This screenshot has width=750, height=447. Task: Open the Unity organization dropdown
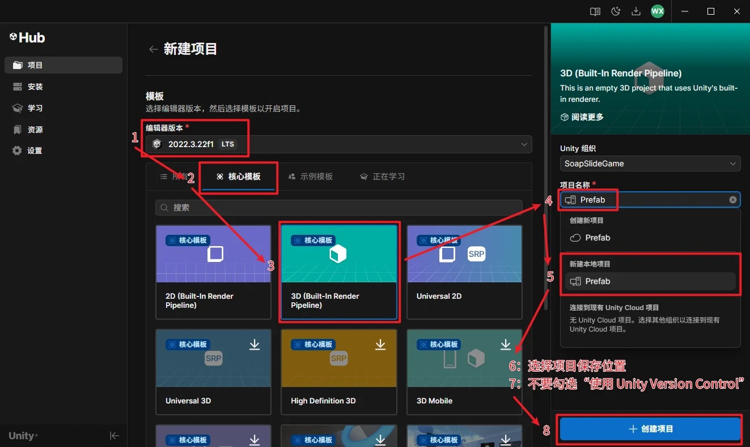tap(650, 164)
